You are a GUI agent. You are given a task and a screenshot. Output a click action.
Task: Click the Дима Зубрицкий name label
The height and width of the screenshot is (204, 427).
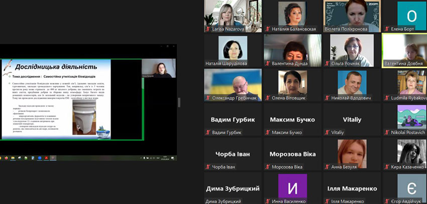[233, 189]
